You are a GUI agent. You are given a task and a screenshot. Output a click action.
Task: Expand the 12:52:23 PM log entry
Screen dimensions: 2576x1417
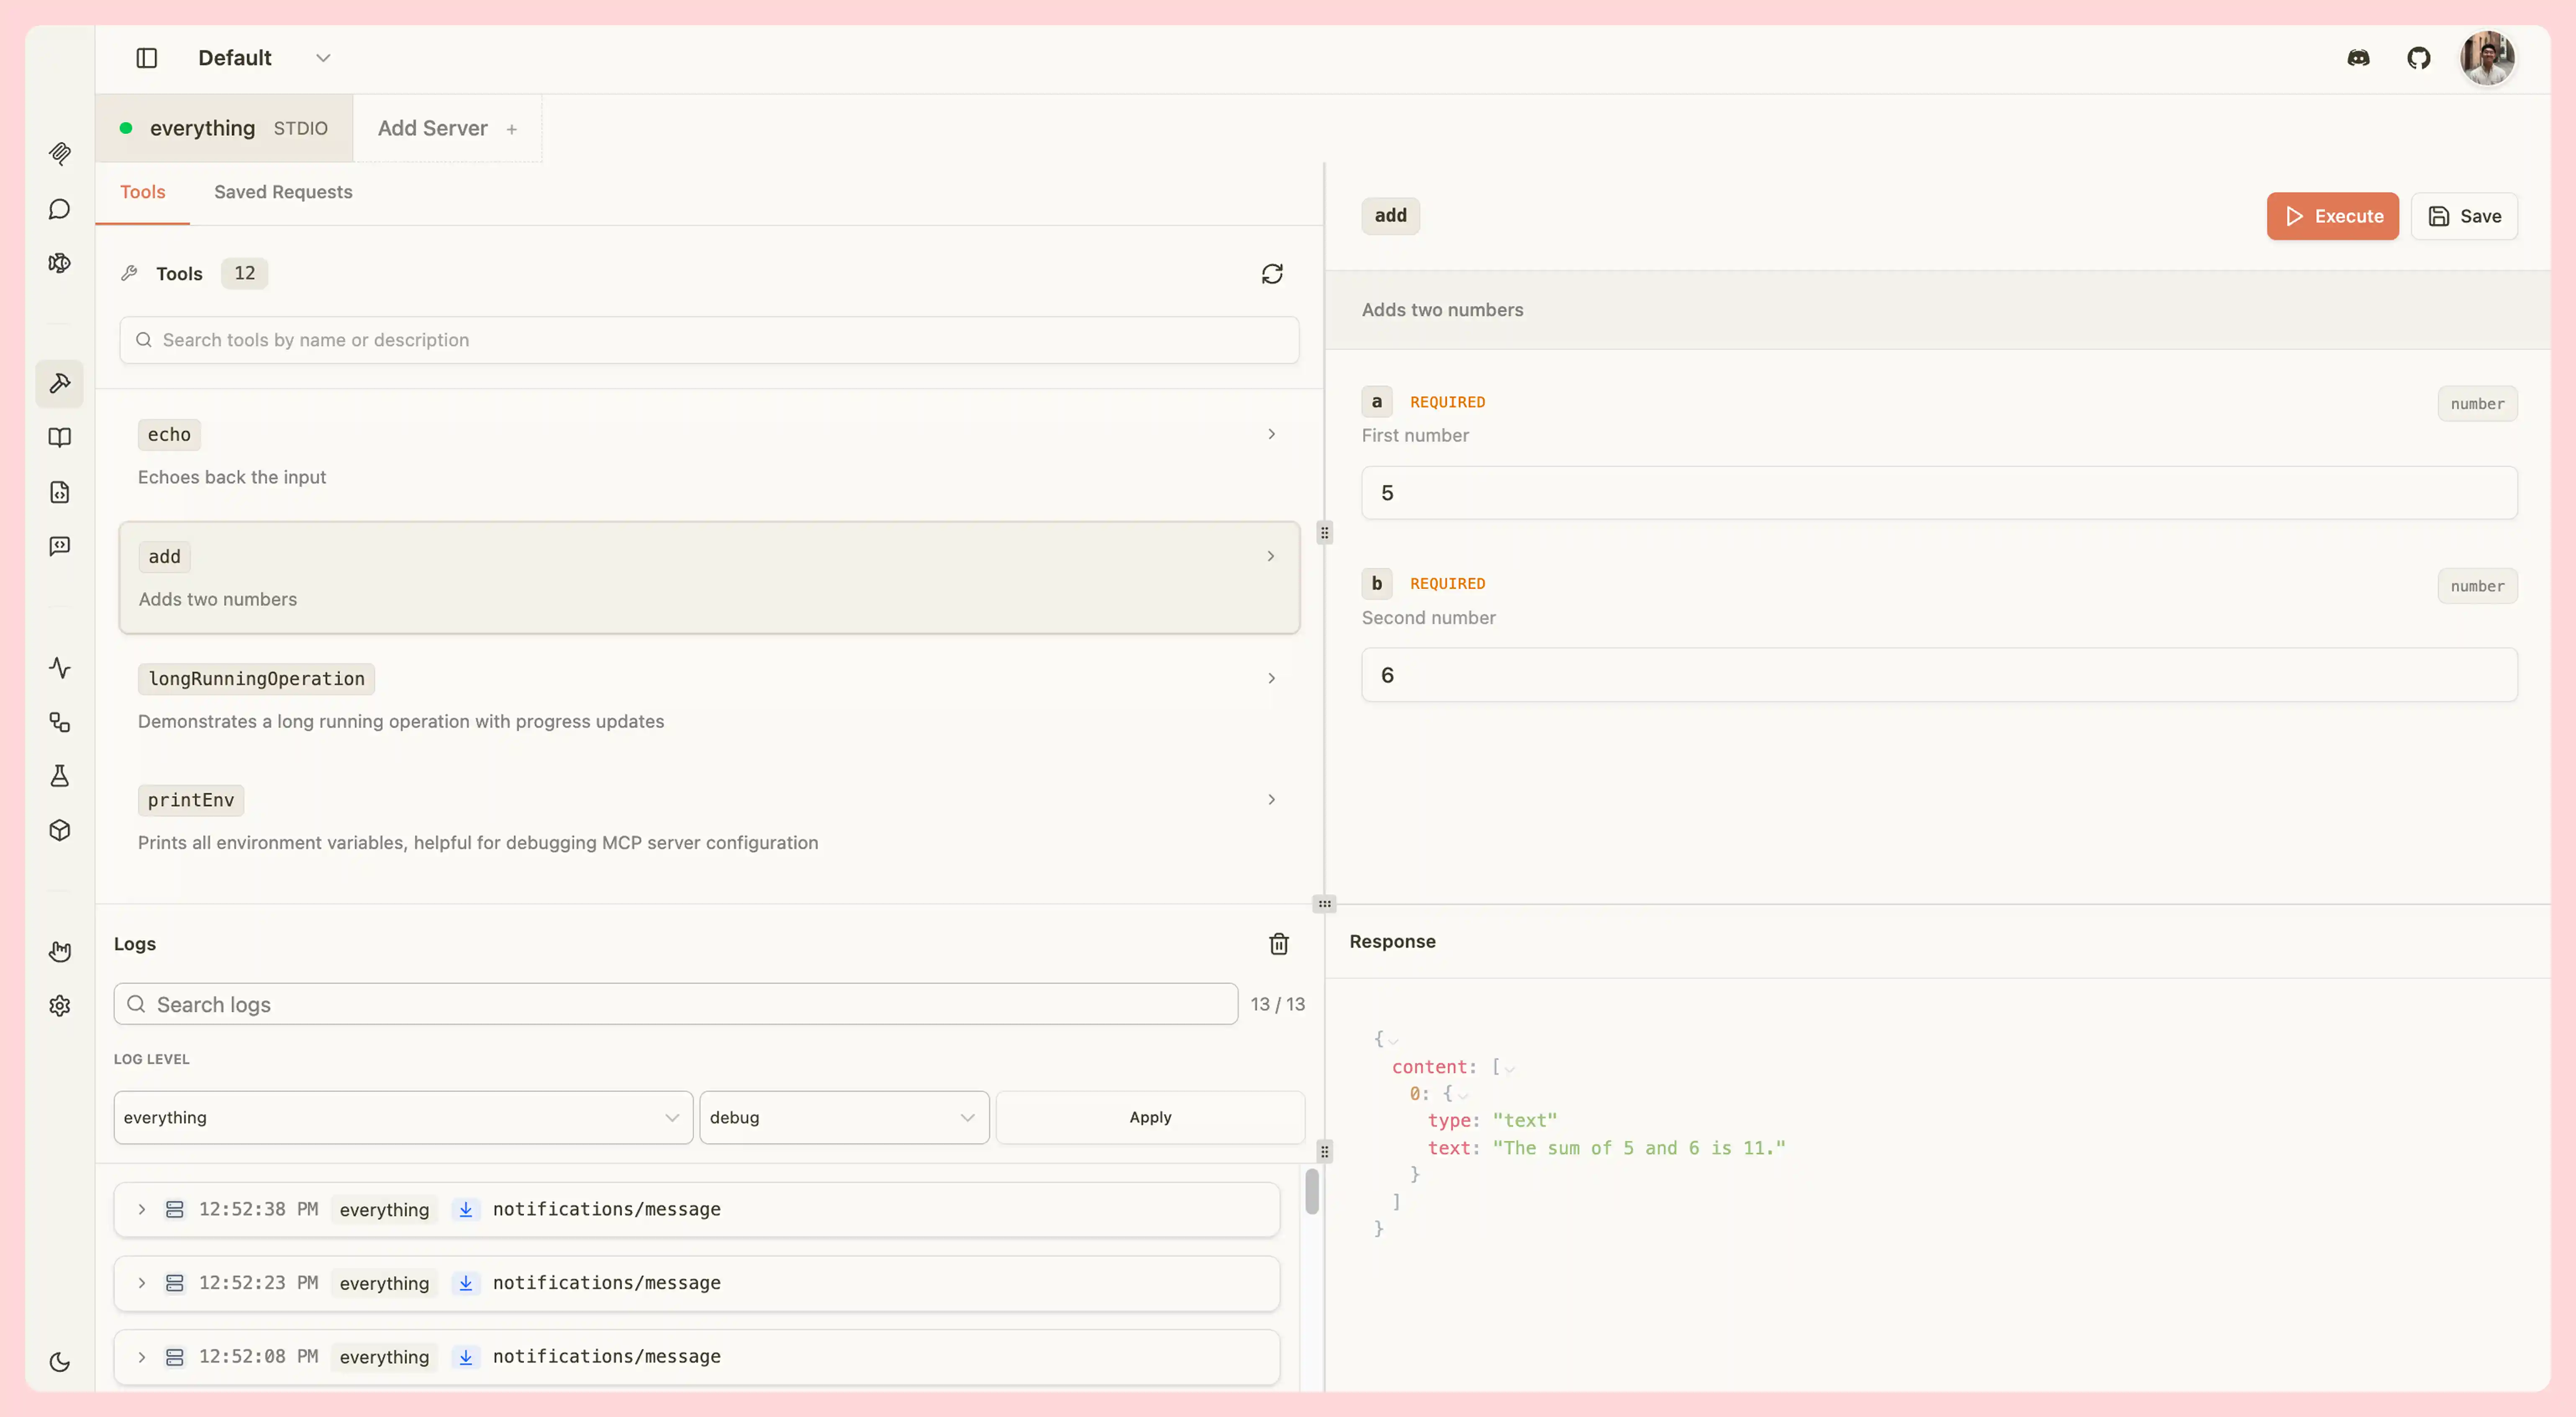click(142, 1283)
